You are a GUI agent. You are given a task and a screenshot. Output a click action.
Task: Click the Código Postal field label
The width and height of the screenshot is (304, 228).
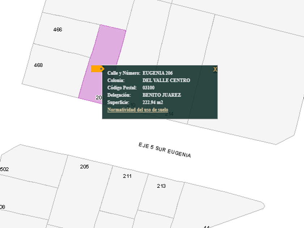tap(122, 88)
